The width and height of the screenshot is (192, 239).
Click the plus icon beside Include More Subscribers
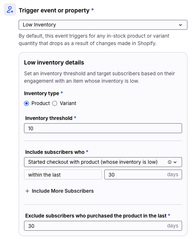pos(27,191)
